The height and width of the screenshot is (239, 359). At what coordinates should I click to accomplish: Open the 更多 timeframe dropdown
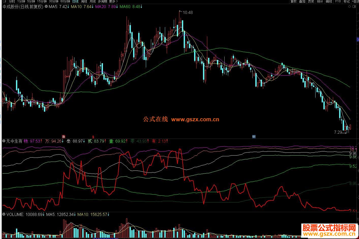pos(113,2)
